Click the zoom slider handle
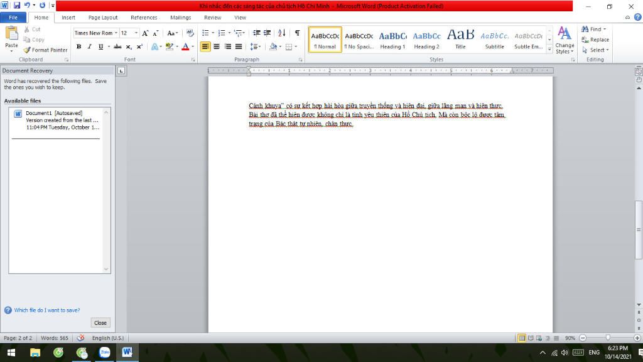The width and height of the screenshot is (643, 362). (x=608, y=337)
